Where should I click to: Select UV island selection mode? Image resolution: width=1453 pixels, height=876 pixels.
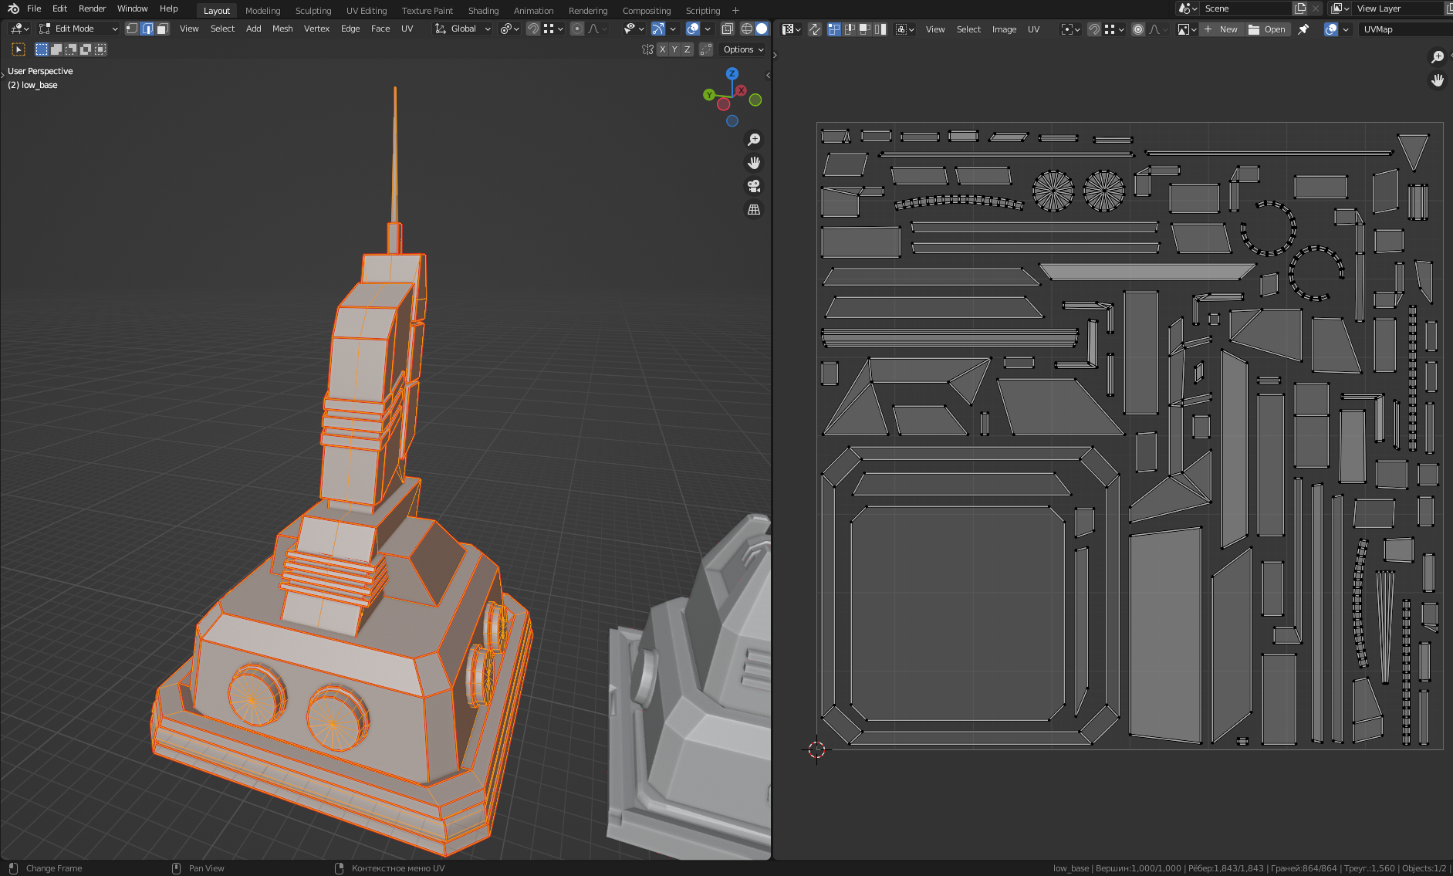click(x=880, y=29)
